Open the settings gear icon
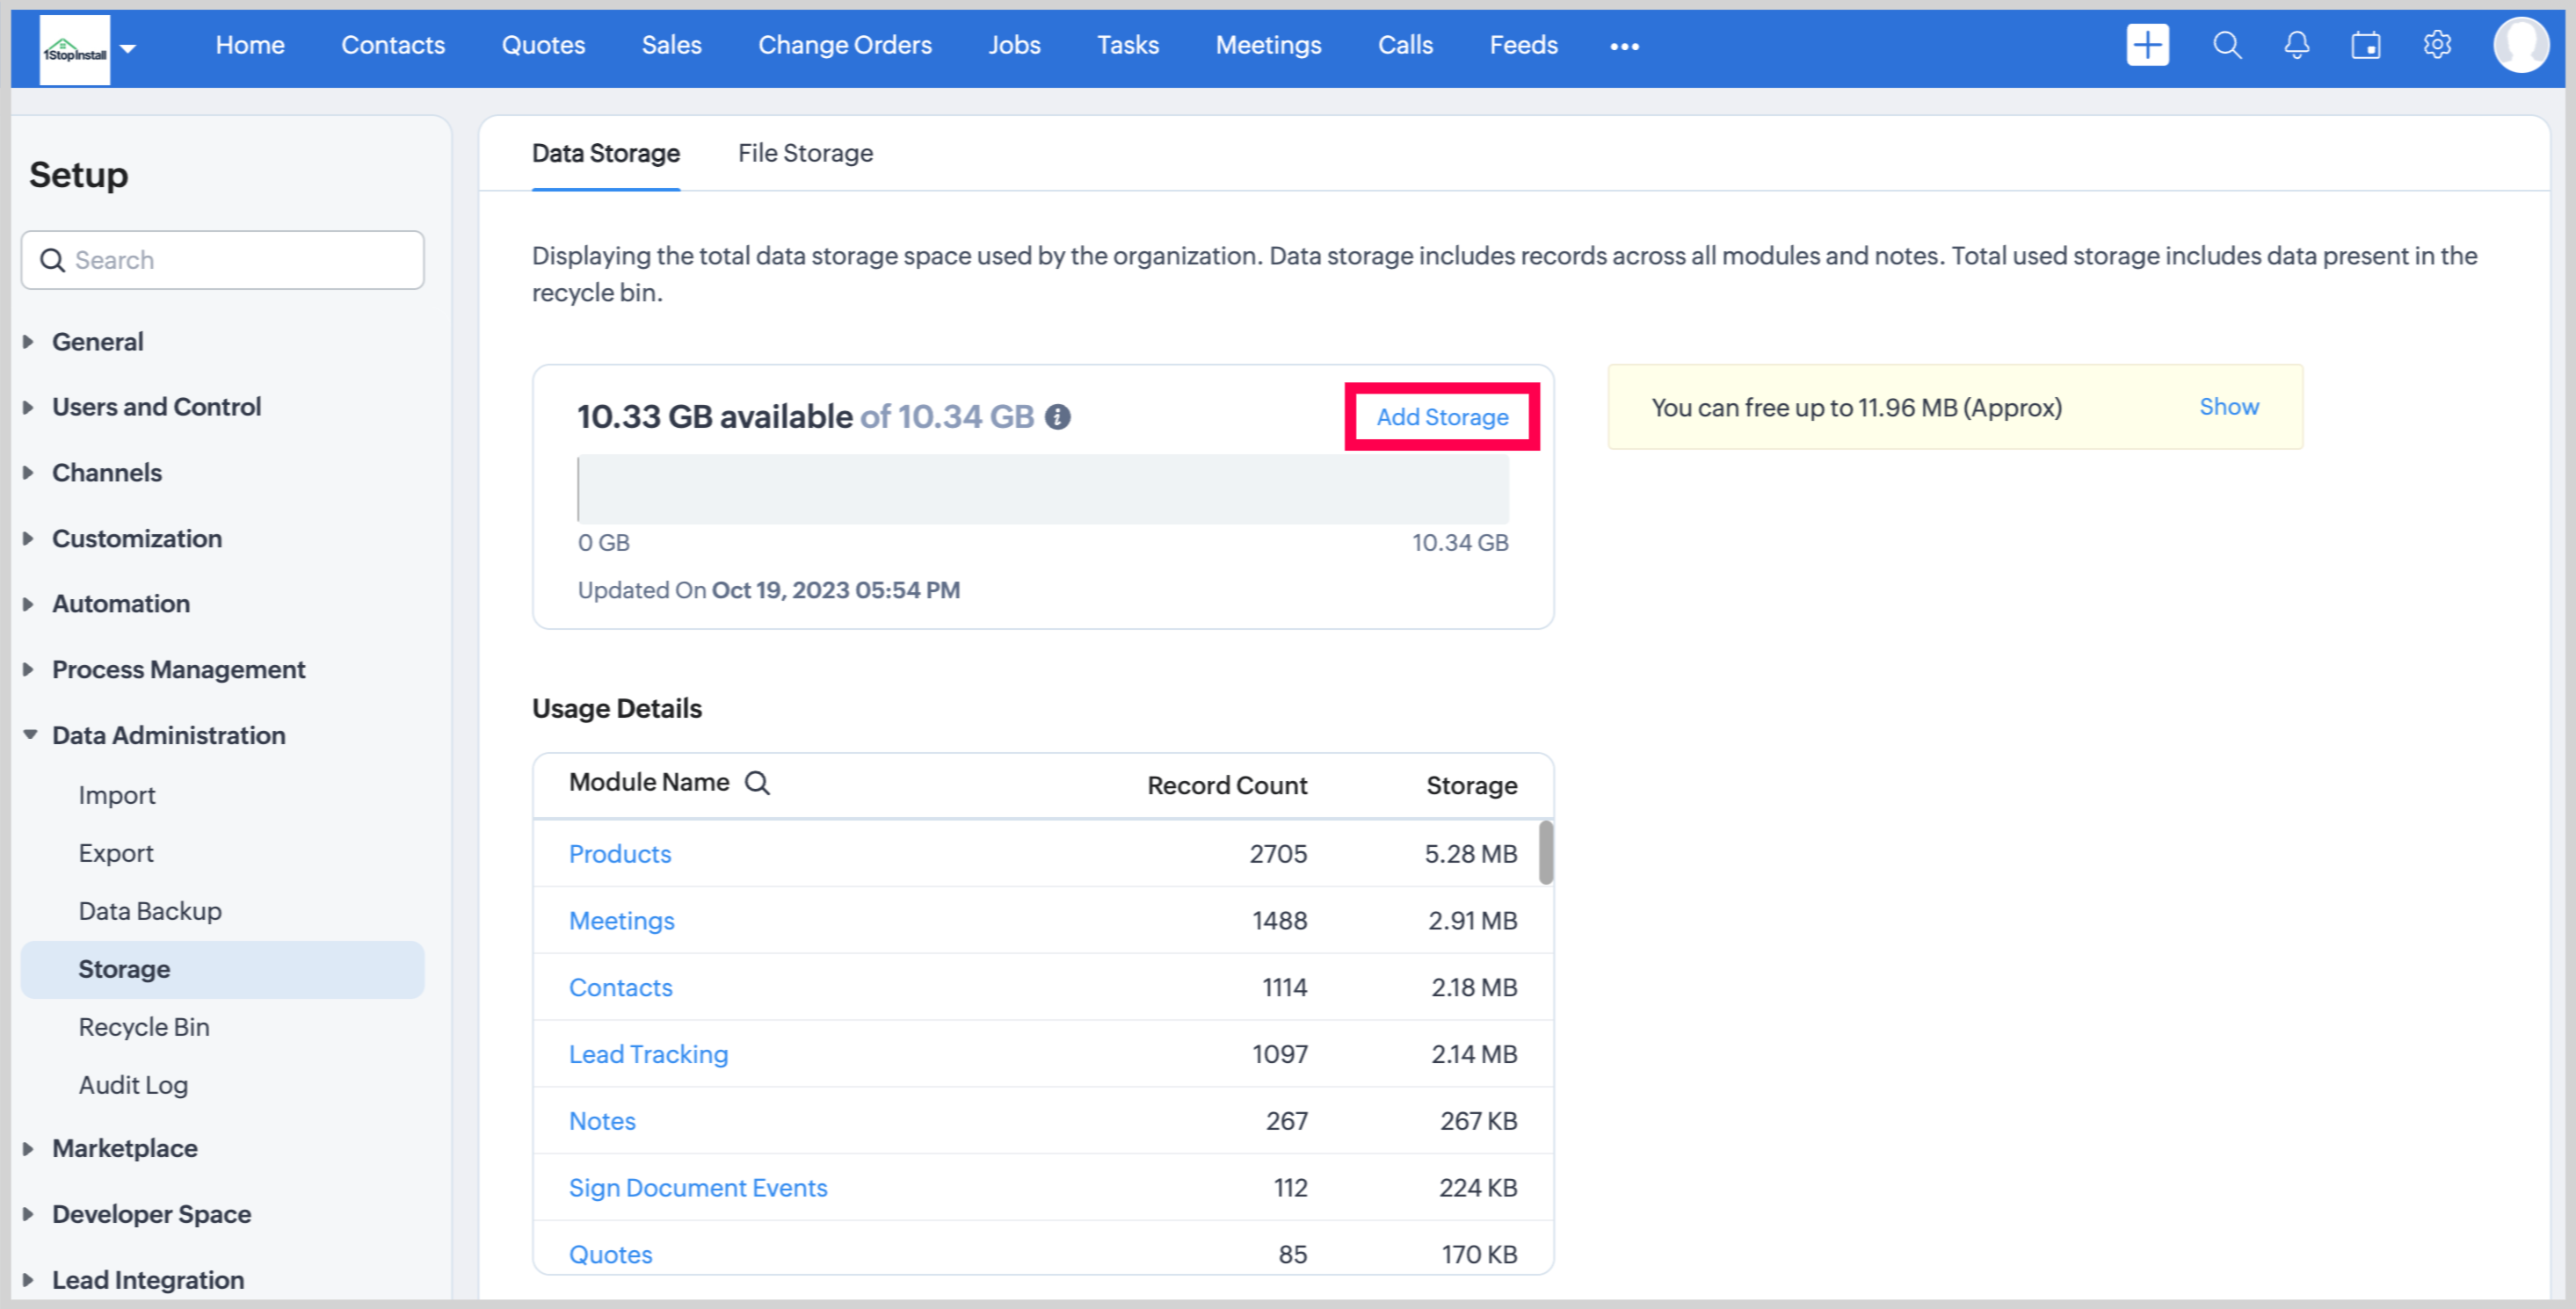Screen dimensions: 2576x1309 click(2437, 45)
